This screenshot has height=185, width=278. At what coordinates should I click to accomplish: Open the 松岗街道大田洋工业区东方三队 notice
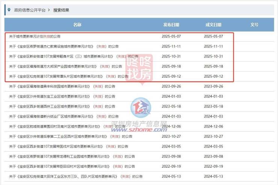[x=76, y=176]
